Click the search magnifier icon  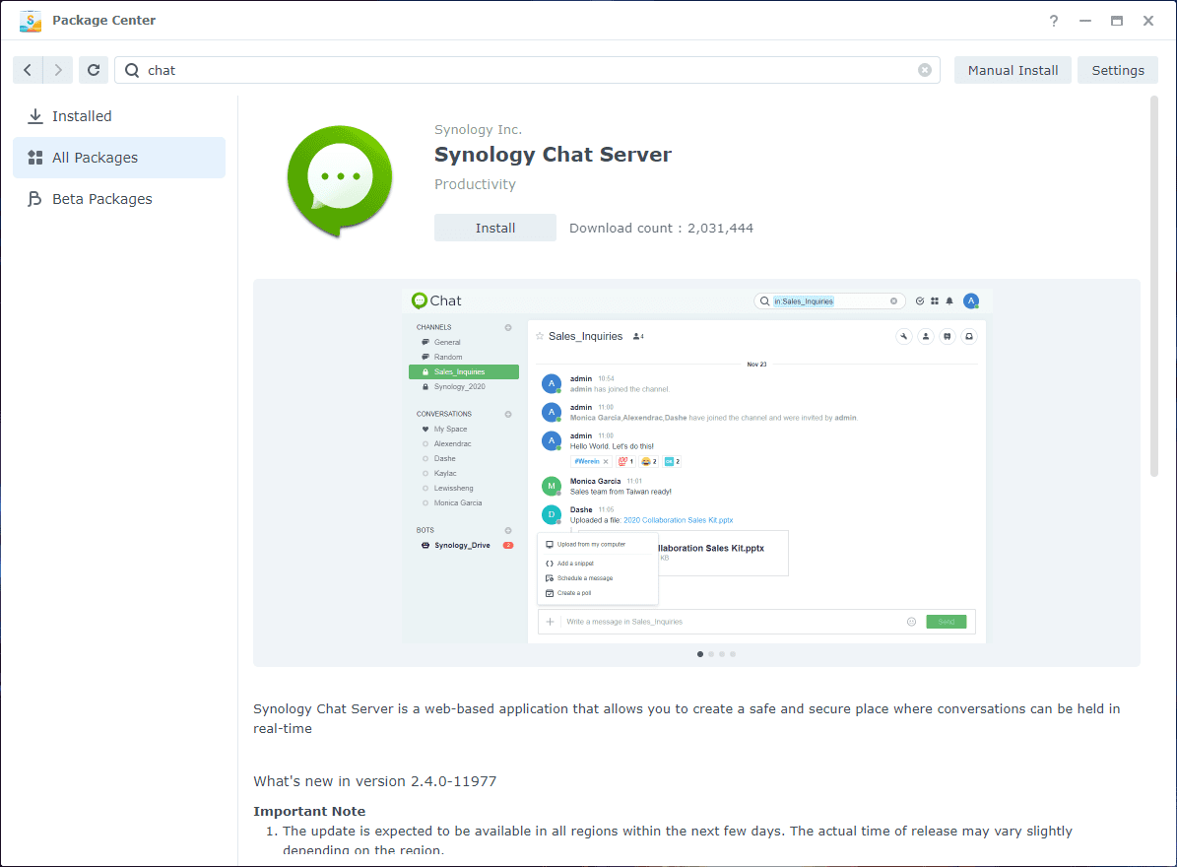click(x=132, y=70)
